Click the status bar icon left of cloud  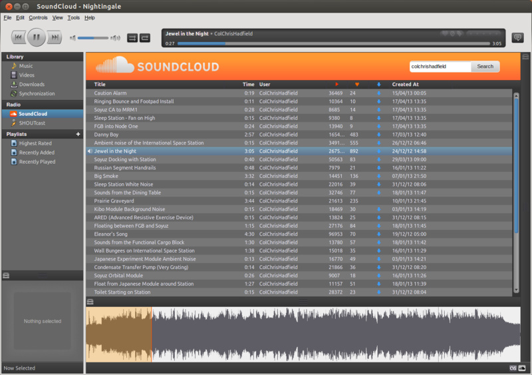[x=513, y=368]
